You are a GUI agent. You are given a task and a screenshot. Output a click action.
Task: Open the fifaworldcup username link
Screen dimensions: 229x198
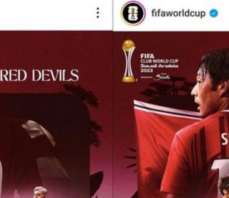pyautogui.click(x=178, y=13)
